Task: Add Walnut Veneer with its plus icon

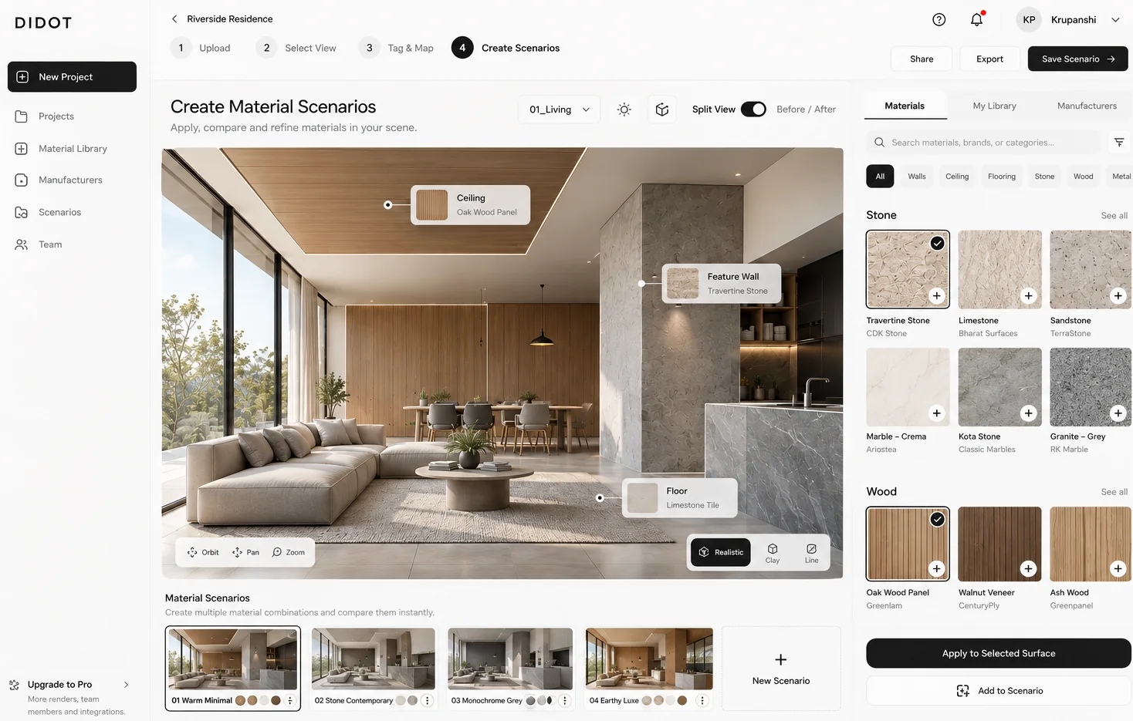Action: click(1028, 569)
